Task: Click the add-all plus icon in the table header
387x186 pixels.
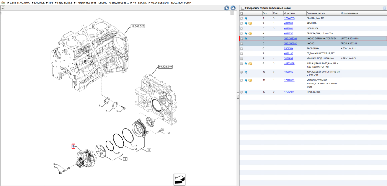Action: pos(241,13)
